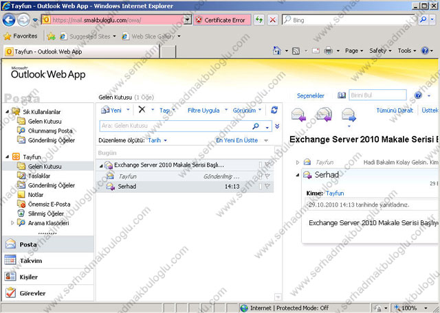The width and height of the screenshot is (440, 313).
Task: Collapse the Serhad message in the reading pane
Action: point(298,175)
